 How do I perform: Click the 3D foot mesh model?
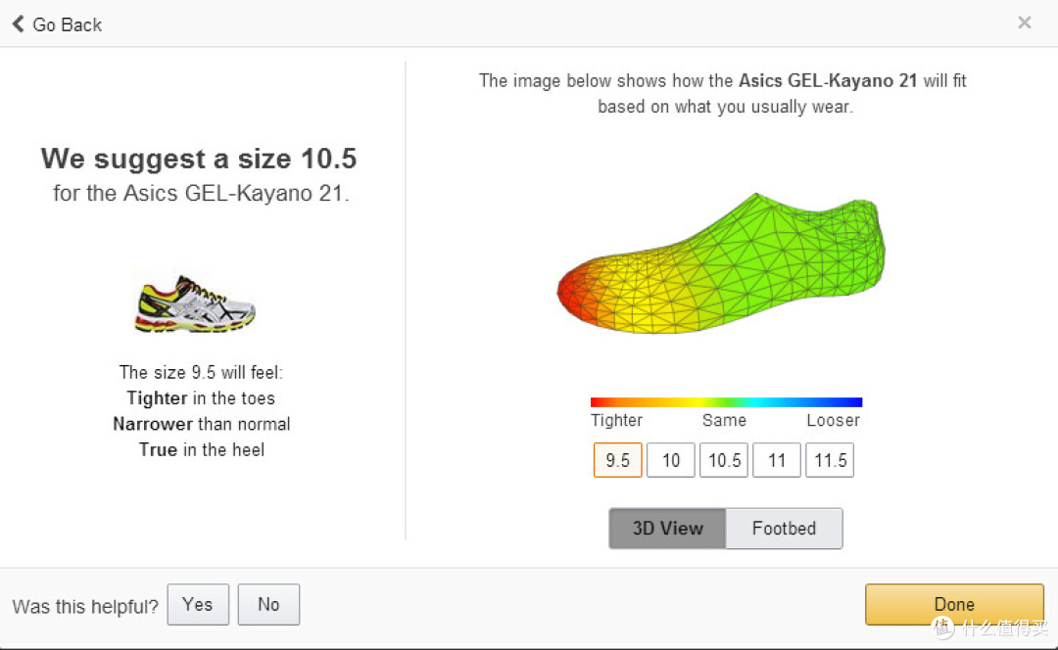click(x=721, y=264)
